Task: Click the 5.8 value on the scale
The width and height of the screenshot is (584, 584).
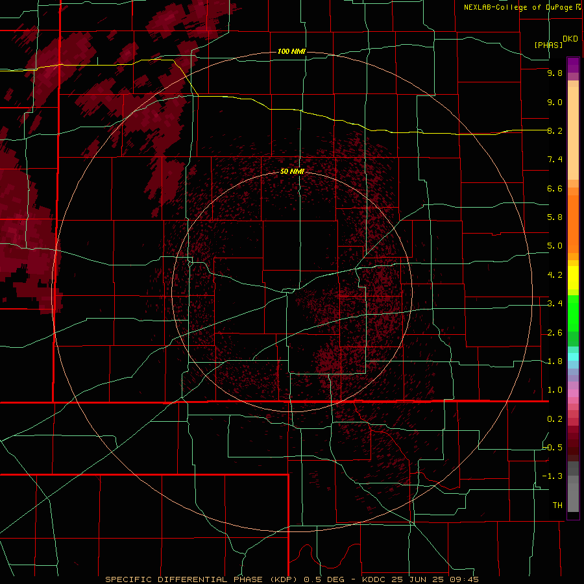Action: pos(555,217)
